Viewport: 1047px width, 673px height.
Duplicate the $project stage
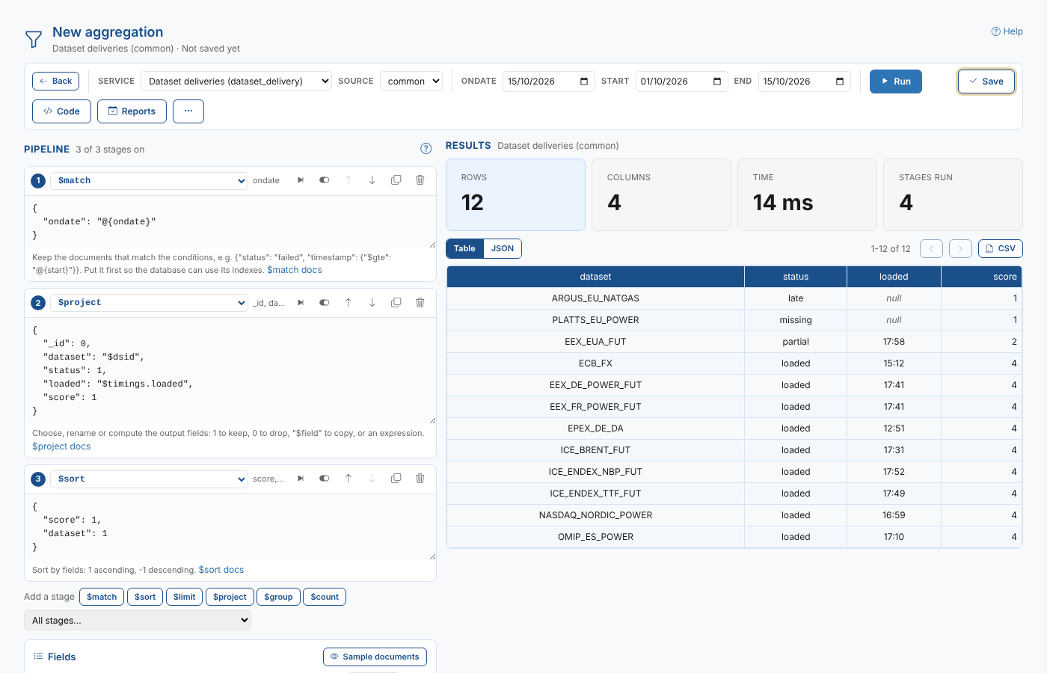396,303
